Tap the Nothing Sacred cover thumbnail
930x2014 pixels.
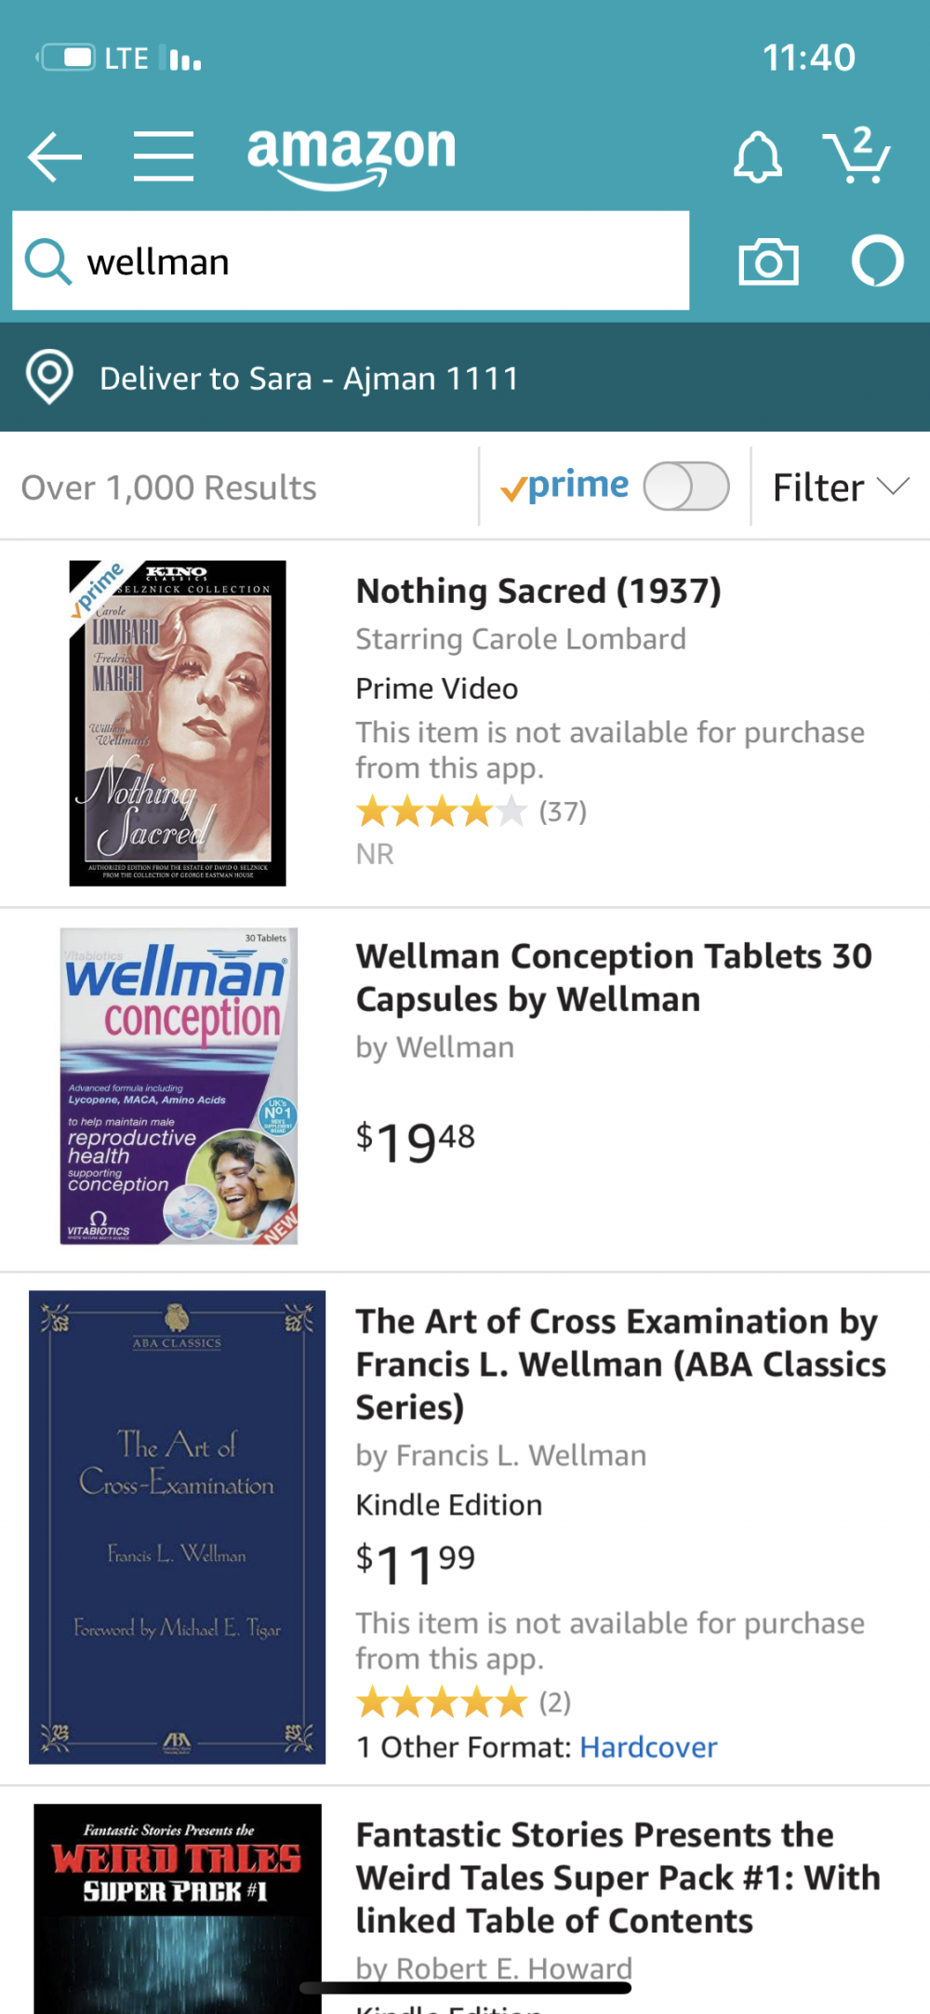coord(178,723)
